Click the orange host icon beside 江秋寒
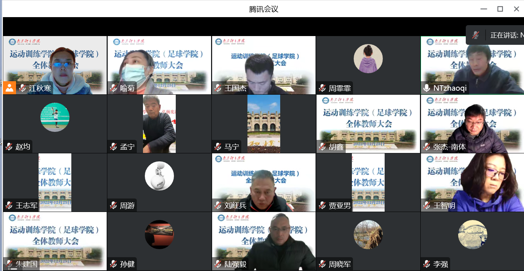The width and height of the screenshot is (524, 271). pos(10,88)
